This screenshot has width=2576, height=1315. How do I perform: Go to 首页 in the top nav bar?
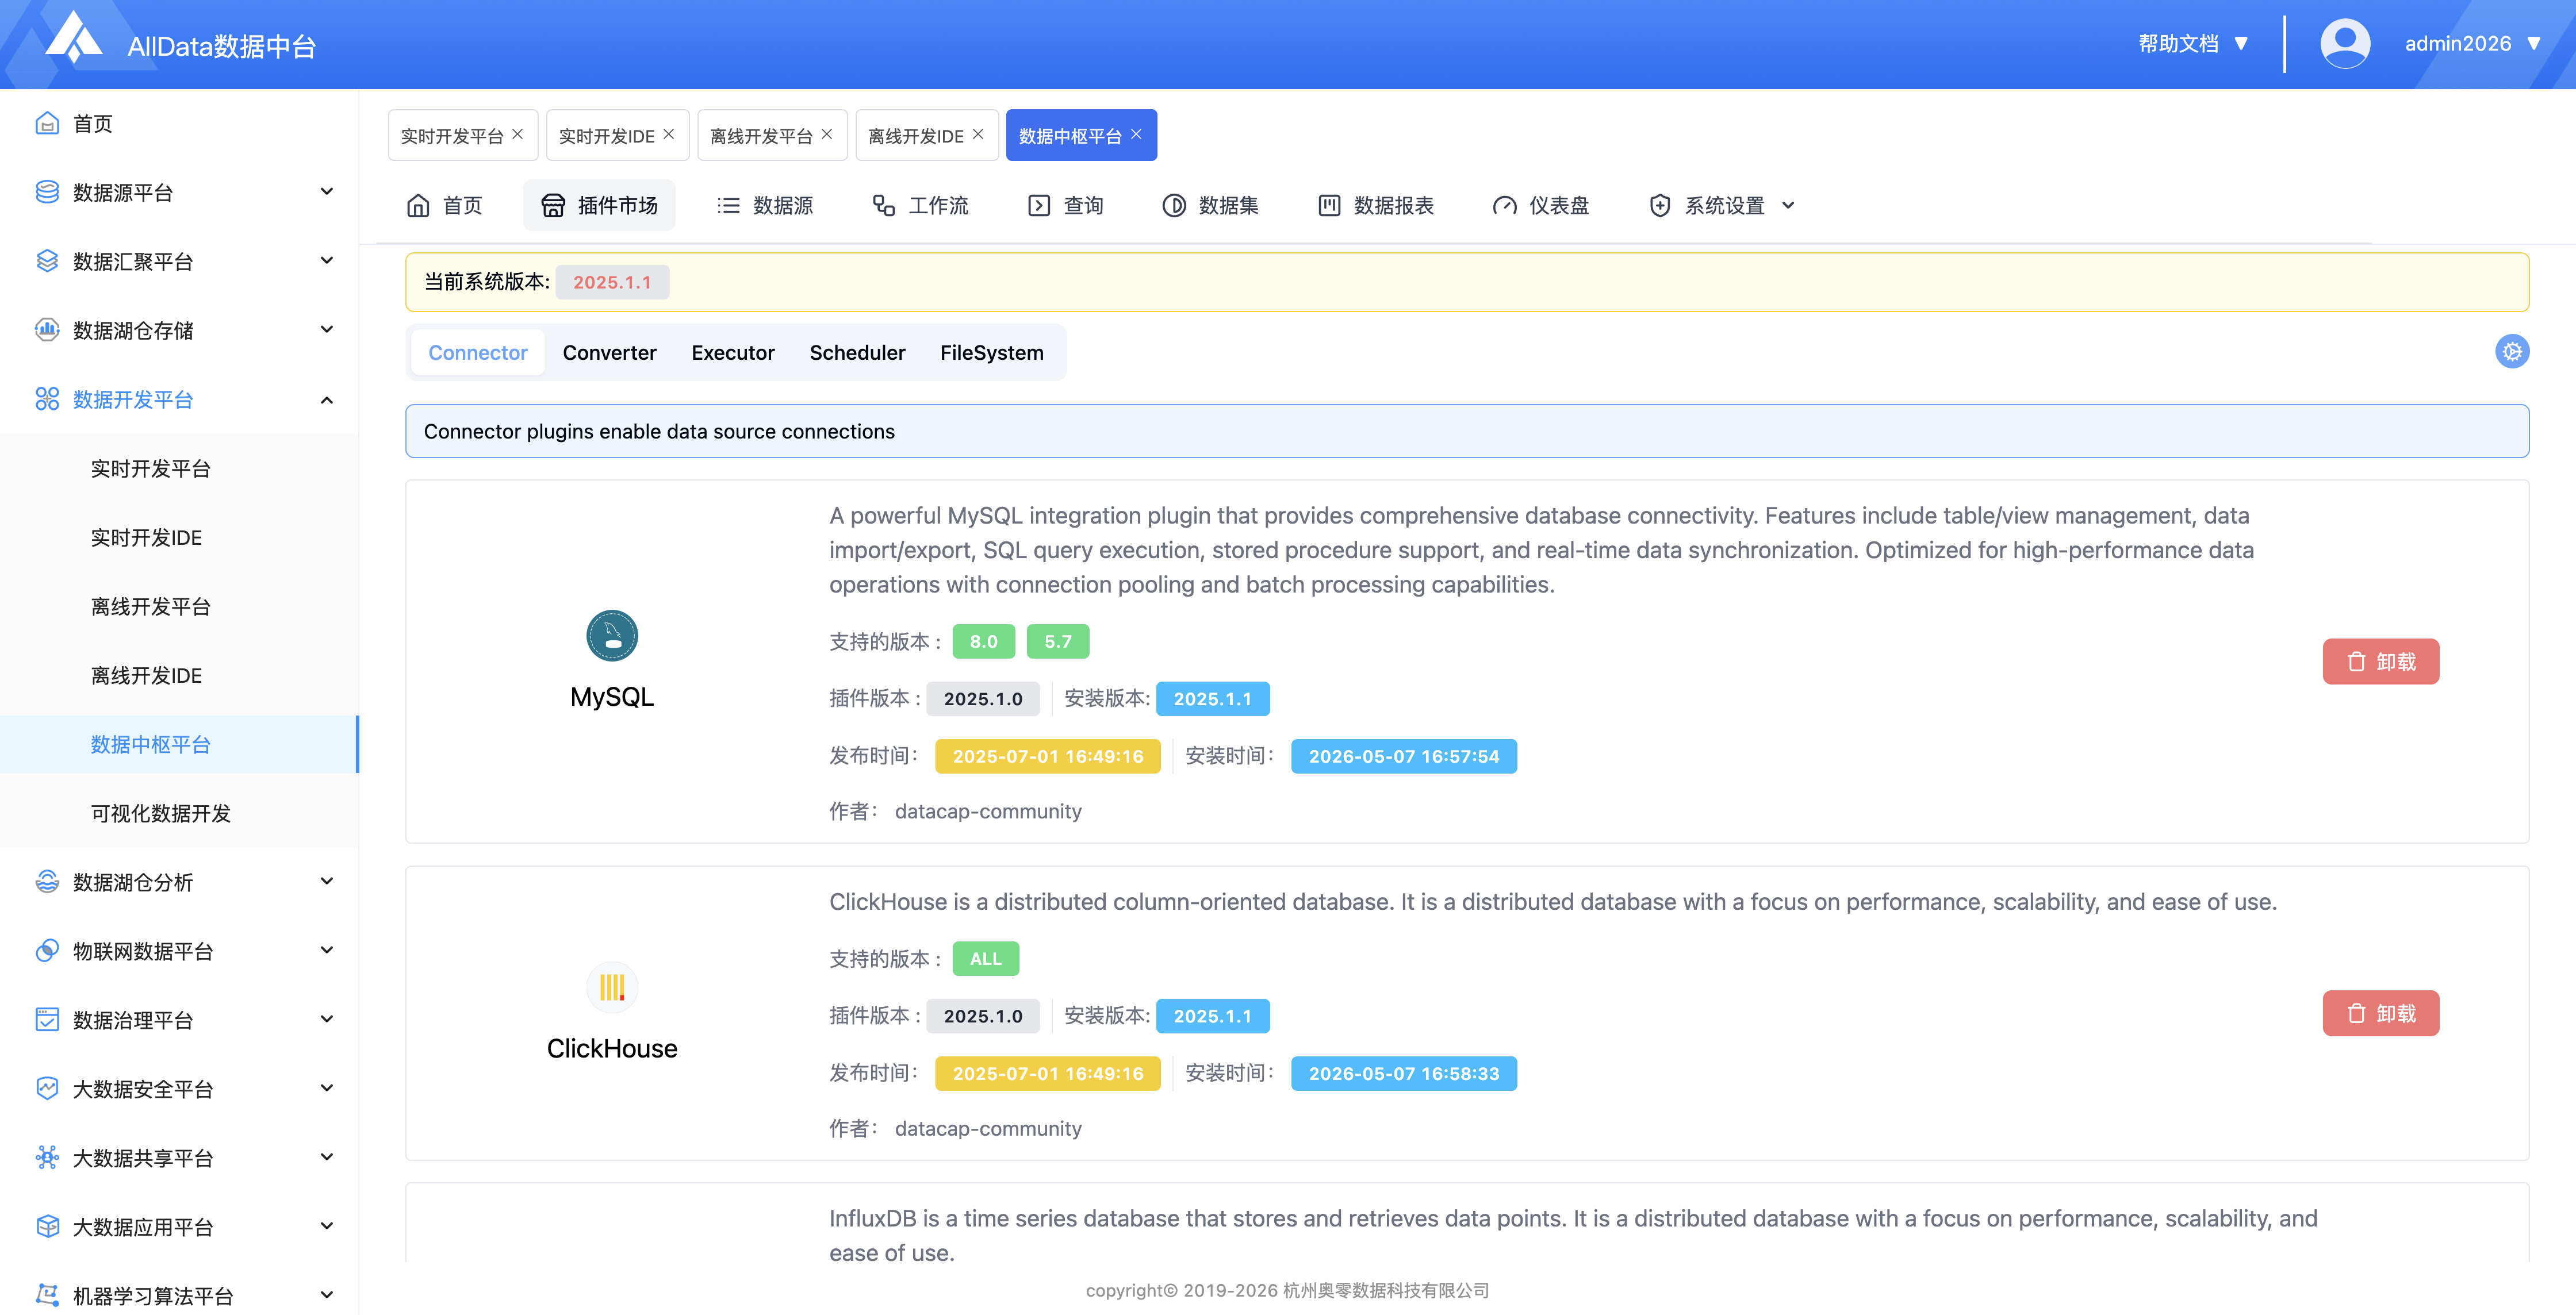coord(445,205)
